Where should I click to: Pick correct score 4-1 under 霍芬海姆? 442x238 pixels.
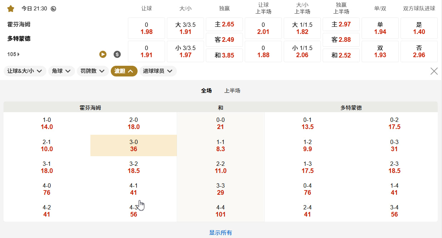point(134,189)
